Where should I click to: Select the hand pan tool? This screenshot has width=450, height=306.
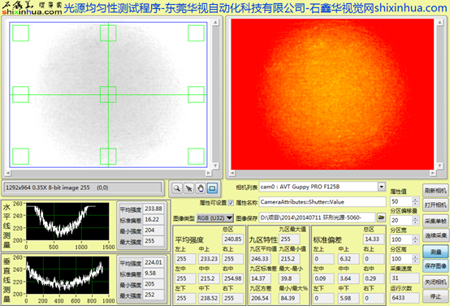coord(201,188)
